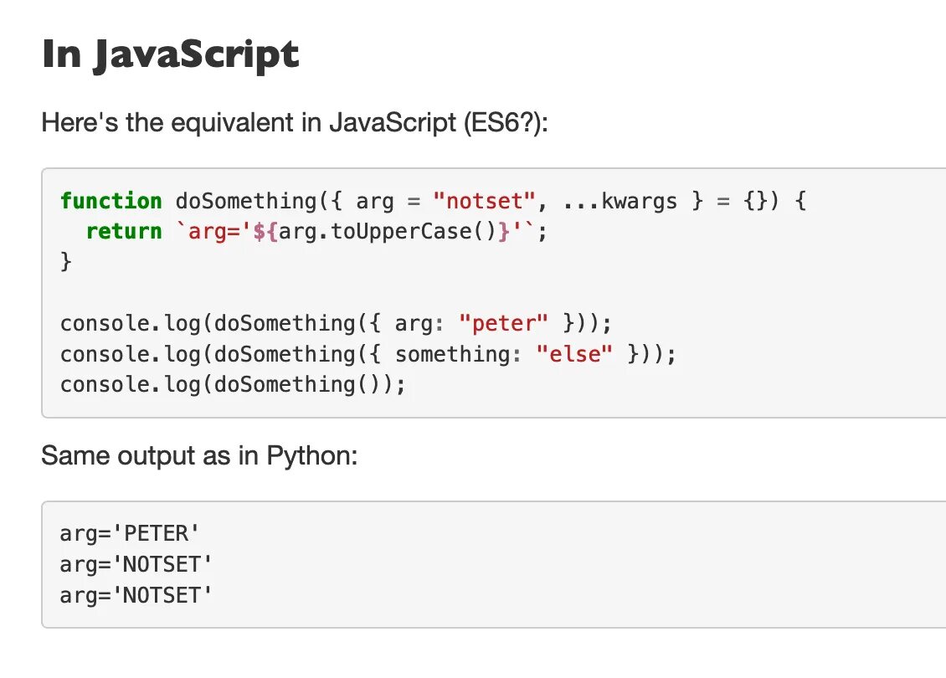Click the green 'return' keyword
This screenshot has width=946, height=678.
[x=124, y=231]
